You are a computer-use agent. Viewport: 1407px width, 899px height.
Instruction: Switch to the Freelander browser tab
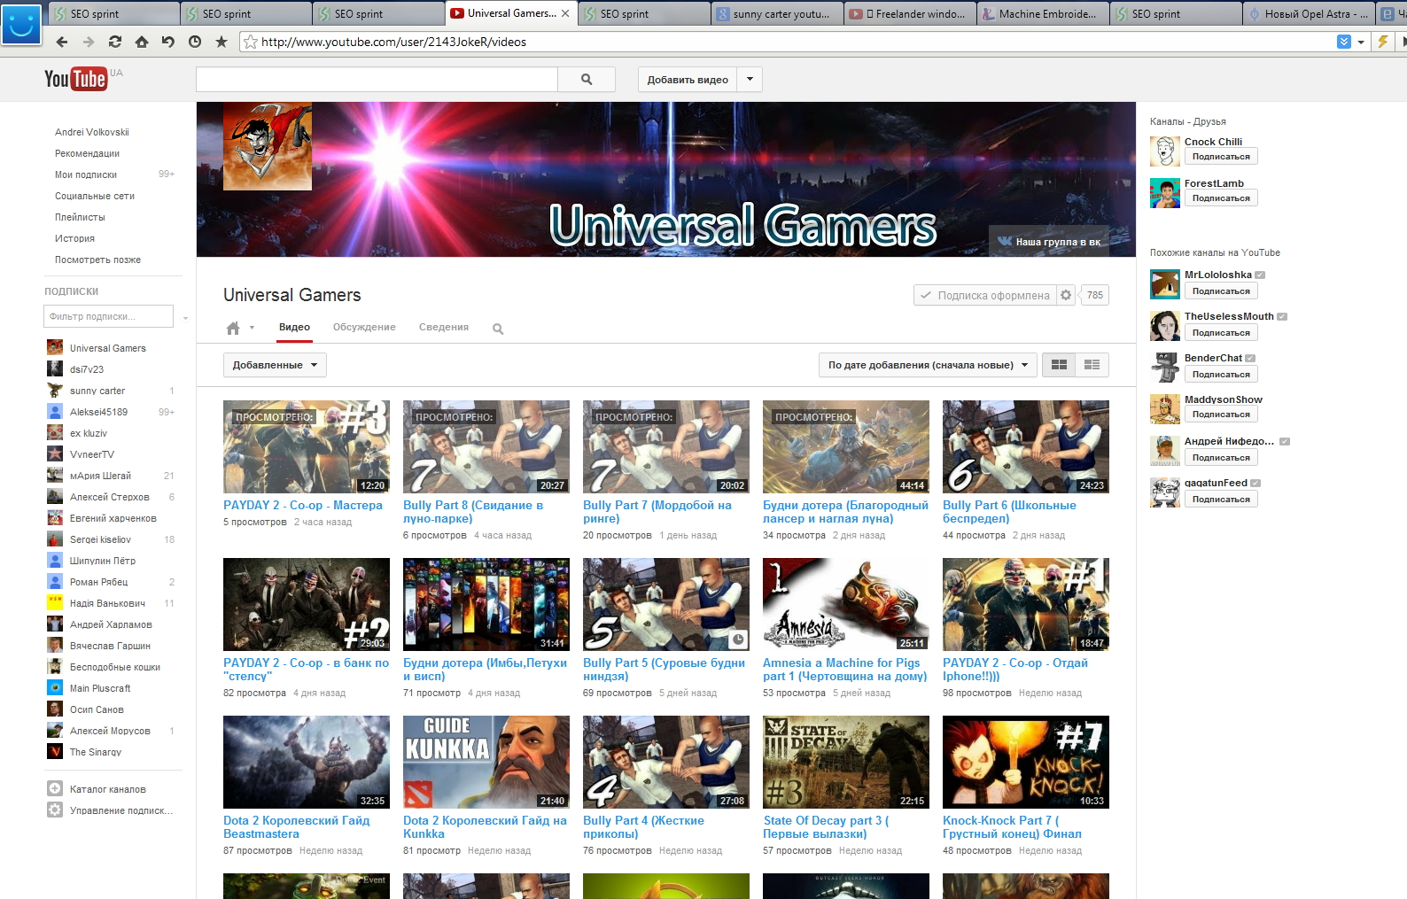click(909, 13)
